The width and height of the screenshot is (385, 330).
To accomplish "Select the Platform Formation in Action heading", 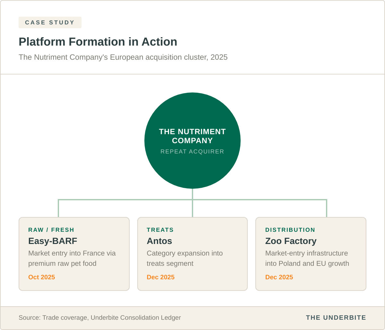I will [98, 42].
